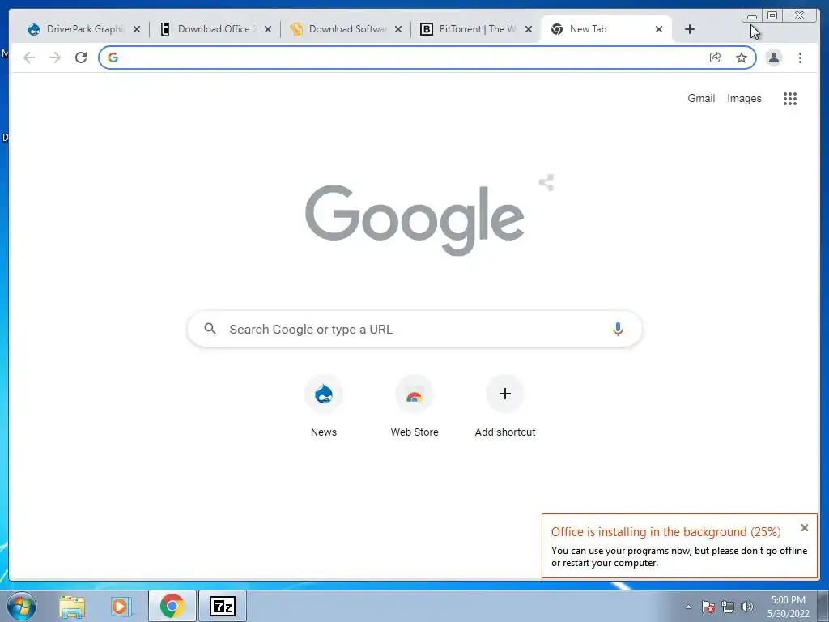829x622 pixels.
Task: Close the DriverPack Graphics tab
Action: tap(137, 30)
